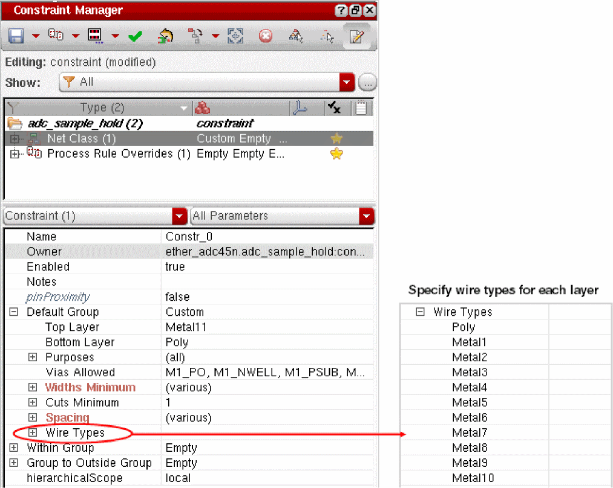
Task: Collapse the Default Group section
Action: 14,312
